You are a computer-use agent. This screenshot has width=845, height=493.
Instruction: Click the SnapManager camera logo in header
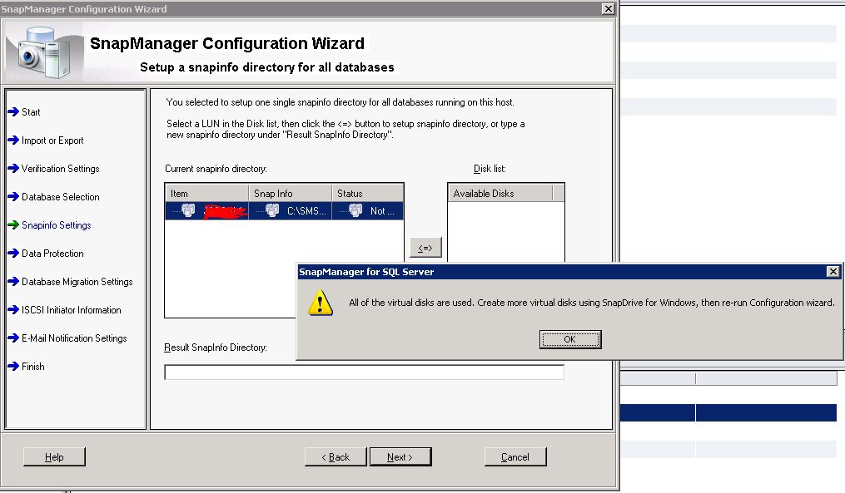coord(43,52)
